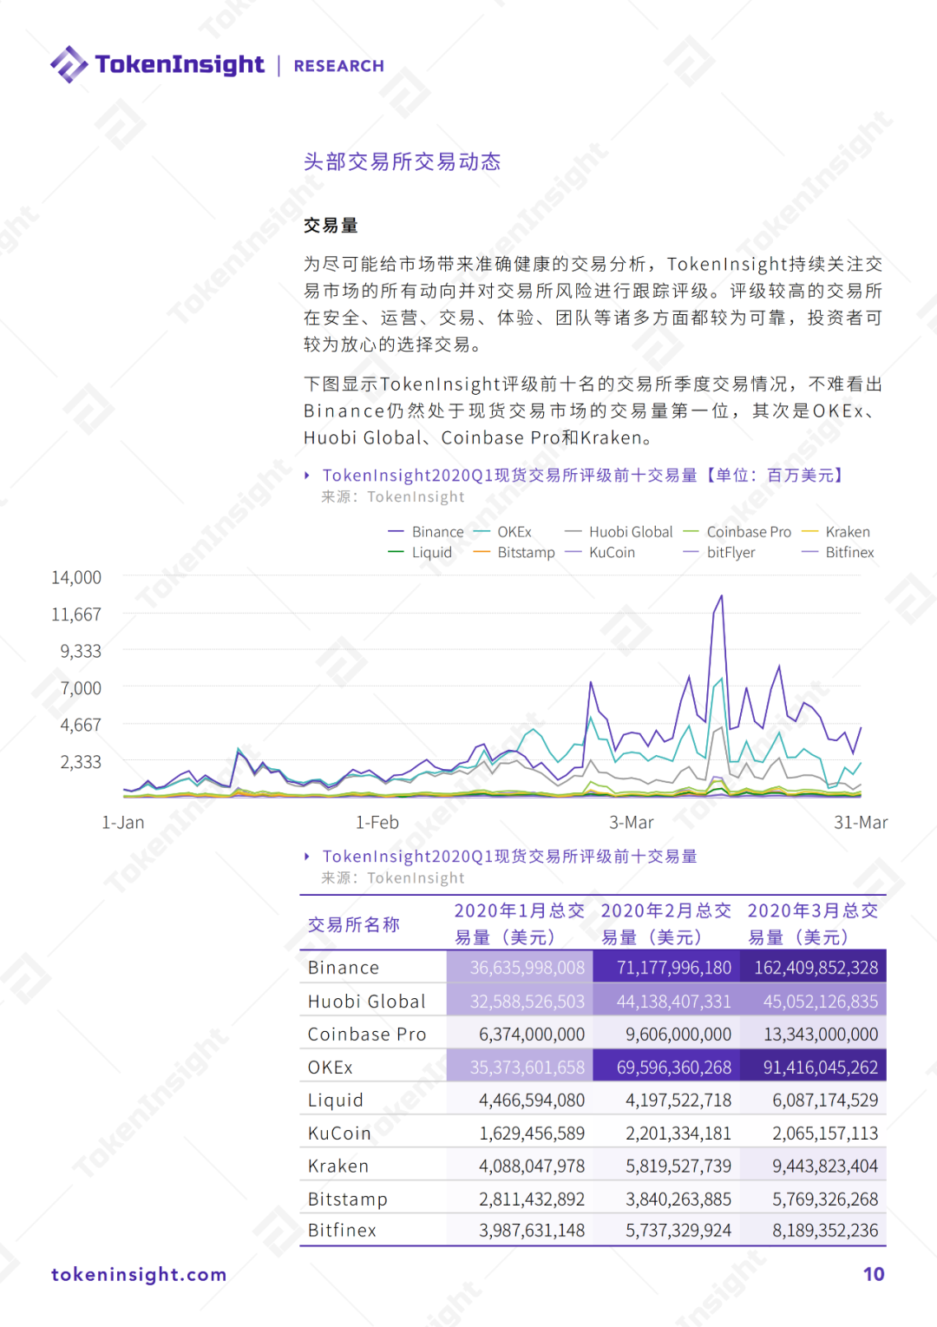Screen dimensions: 937x1327
Task: Select the Liquid row name cell
Action: 373,1100
